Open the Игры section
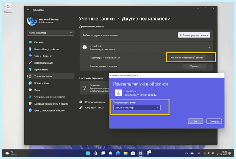236x159 pixels. click(x=51, y=90)
